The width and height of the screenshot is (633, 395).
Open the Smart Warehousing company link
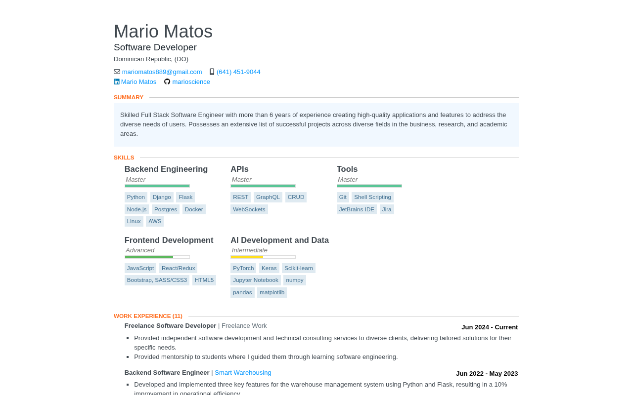(x=243, y=373)
